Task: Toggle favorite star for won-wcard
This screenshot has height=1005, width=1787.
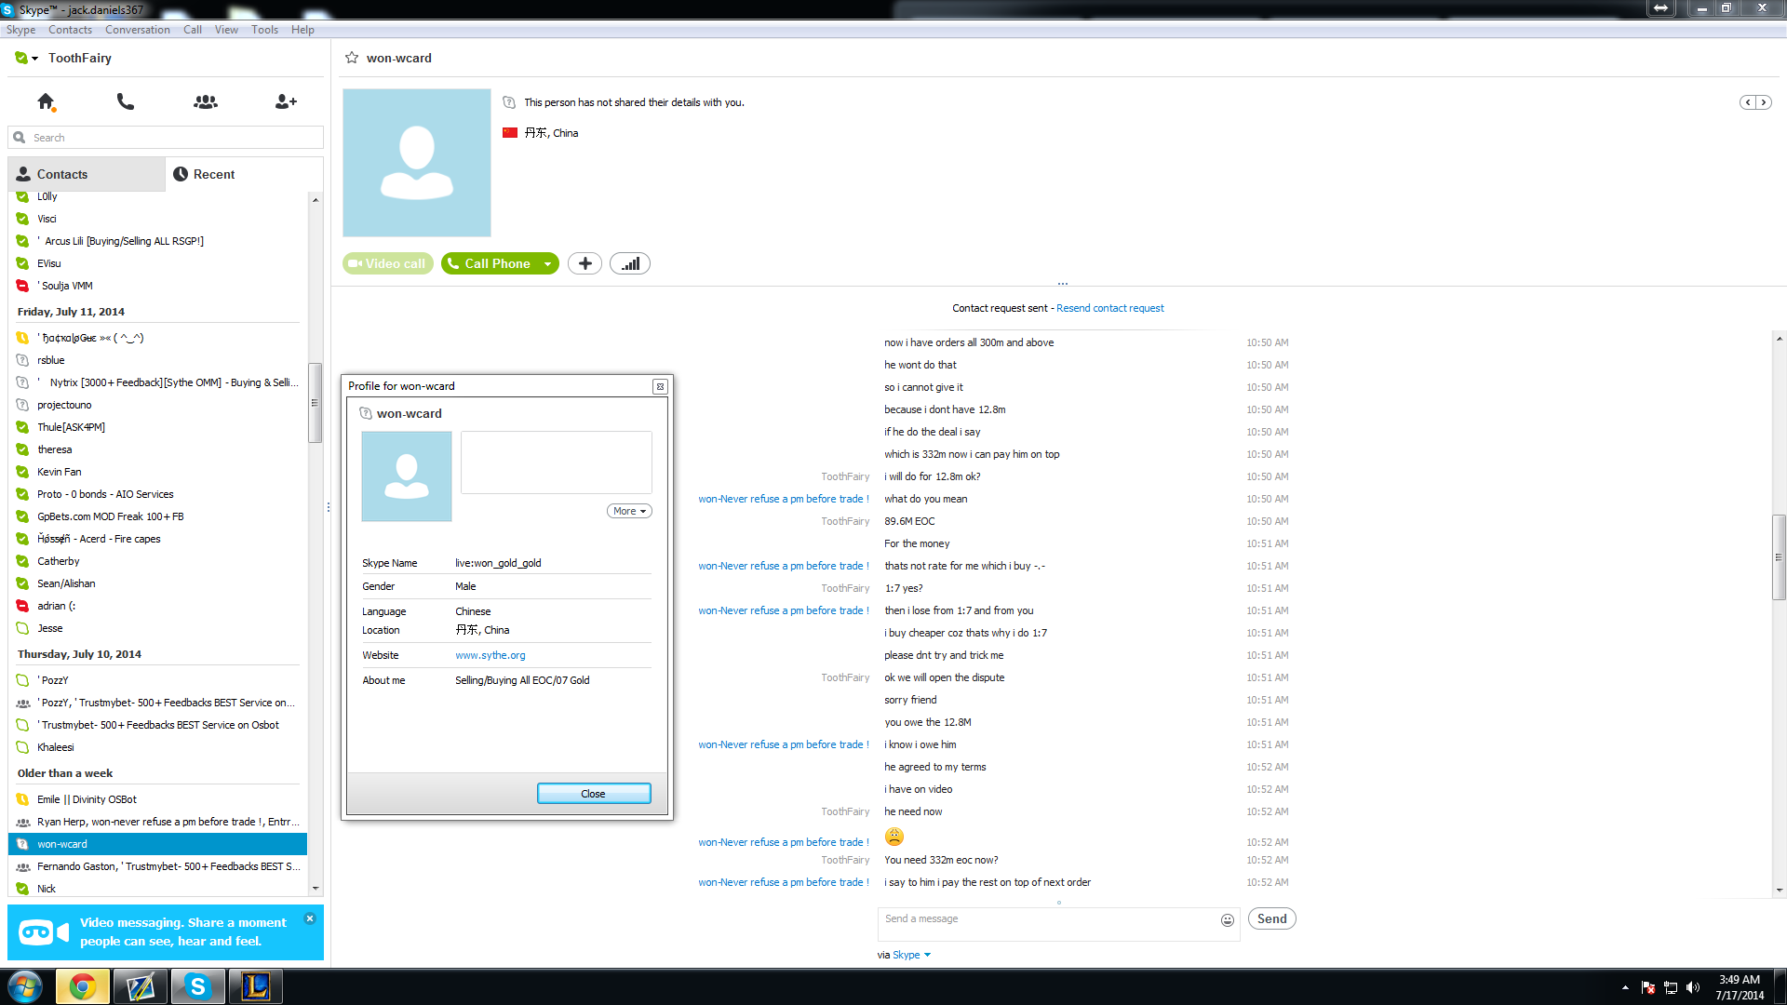Action: [352, 58]
